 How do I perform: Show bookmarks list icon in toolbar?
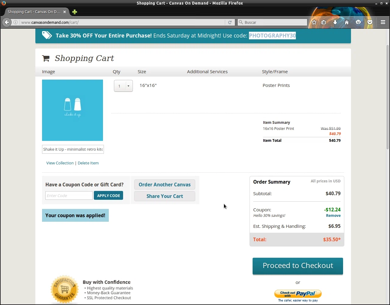[324, 22]
